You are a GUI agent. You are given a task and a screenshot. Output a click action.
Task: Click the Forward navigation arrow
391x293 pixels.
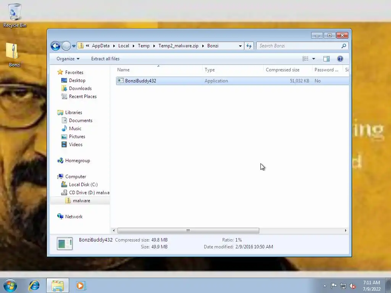pos(66,46)
